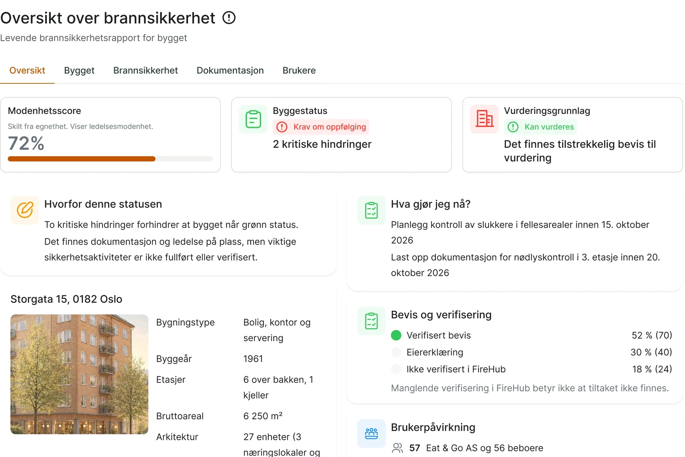The height and width of the screenshot is (457, 685).
Task: Click the alert icon in Krav om oppfølging badge
Action: (282, 127)
